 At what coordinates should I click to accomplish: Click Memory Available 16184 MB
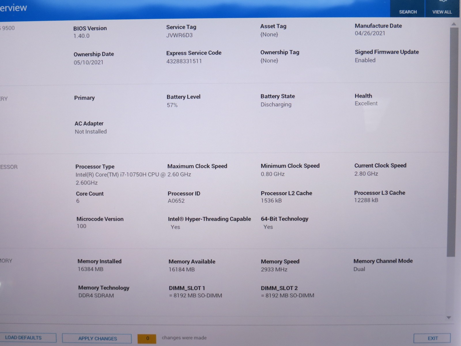(x=182, y=269)
